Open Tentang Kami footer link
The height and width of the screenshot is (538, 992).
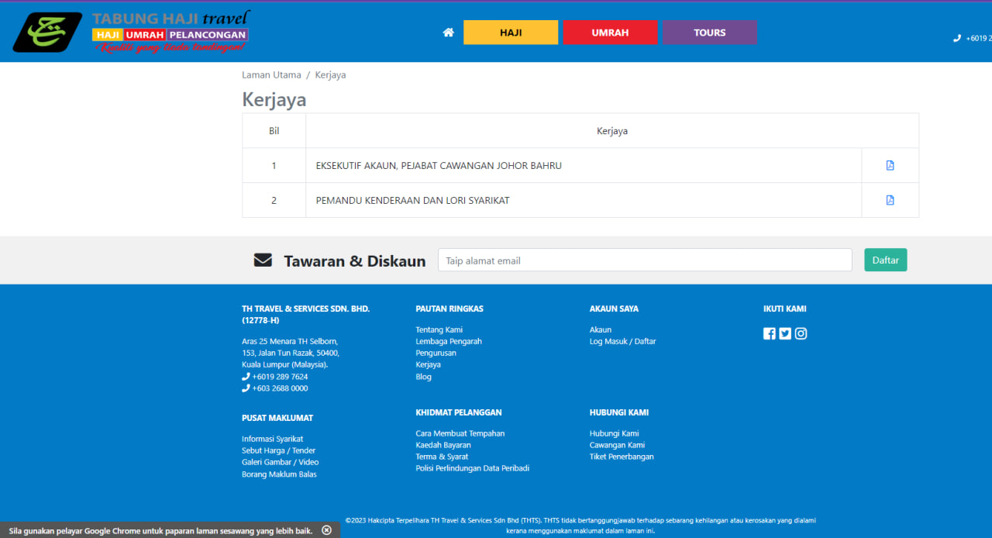(x=439, y=329)
